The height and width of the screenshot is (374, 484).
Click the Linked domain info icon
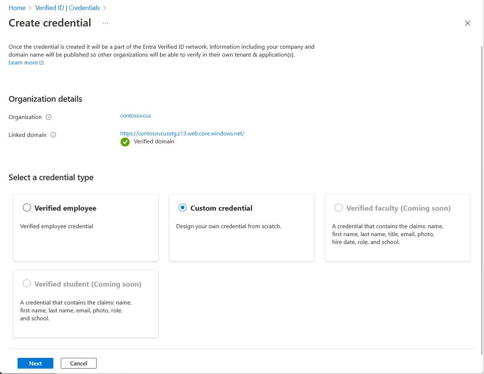coord(53,135)
